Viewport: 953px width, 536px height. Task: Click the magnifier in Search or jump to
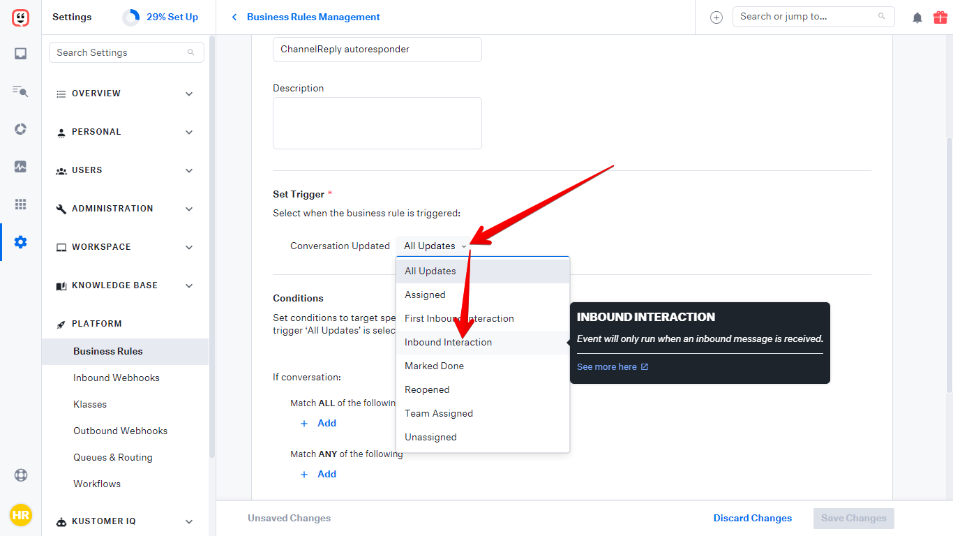coord(882,16)
